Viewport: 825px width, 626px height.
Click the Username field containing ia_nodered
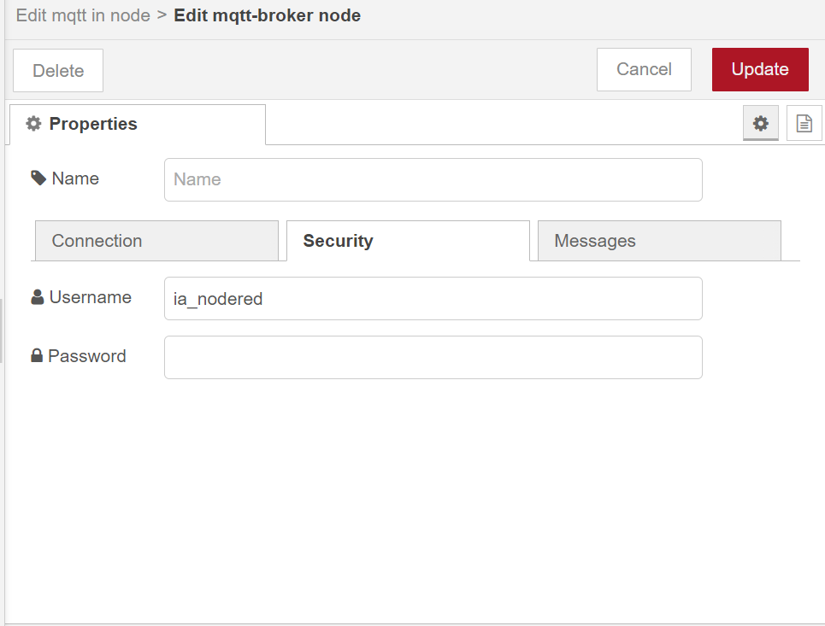[433, 299]
